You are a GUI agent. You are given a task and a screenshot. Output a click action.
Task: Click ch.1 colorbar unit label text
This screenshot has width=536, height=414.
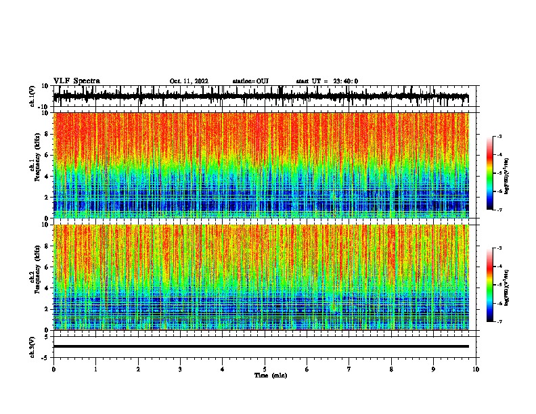[x=506, y=177]
